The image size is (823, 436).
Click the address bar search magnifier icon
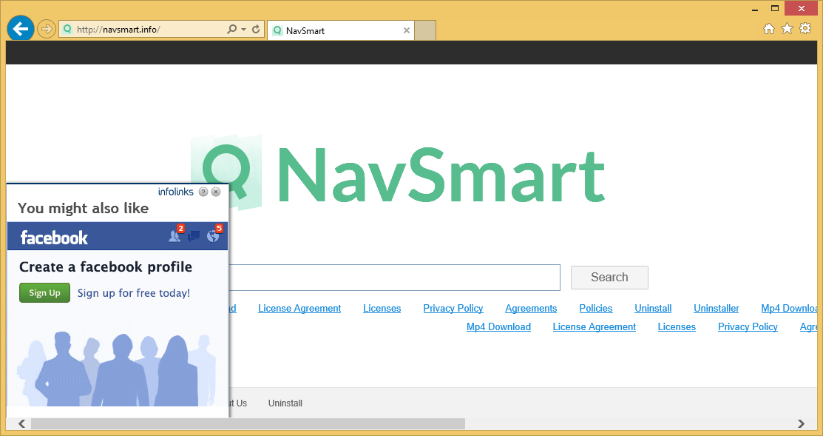231,30
